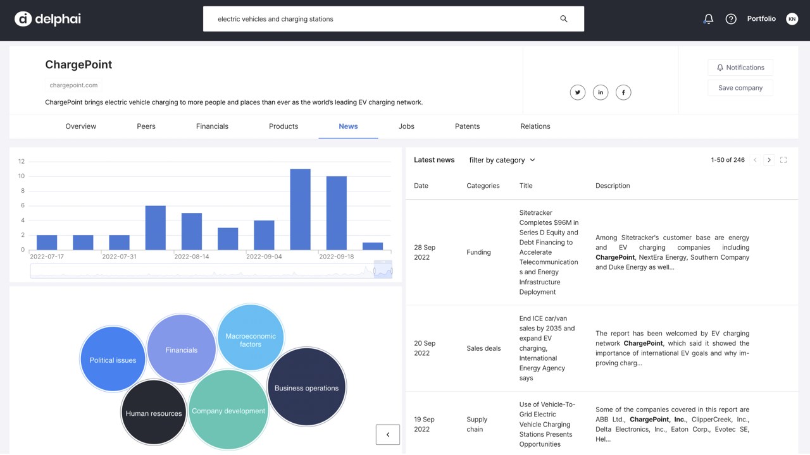Image resolution: width=810 pixels, height=455 pixels.
Task: Click the tallest bar with value 11
Action: coord(301,209)
